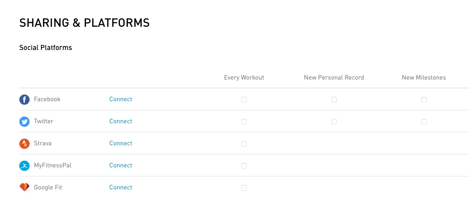Check New Personal Record for Facebook
The width and height of the screenshot is (476, 215).
click(334, 100)
